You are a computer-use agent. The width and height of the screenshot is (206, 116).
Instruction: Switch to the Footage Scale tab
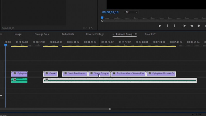click(x=42, y=34)
